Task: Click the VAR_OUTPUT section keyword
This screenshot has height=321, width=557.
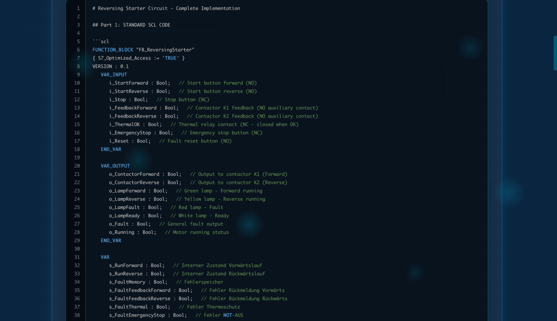Action: [115, 166]
